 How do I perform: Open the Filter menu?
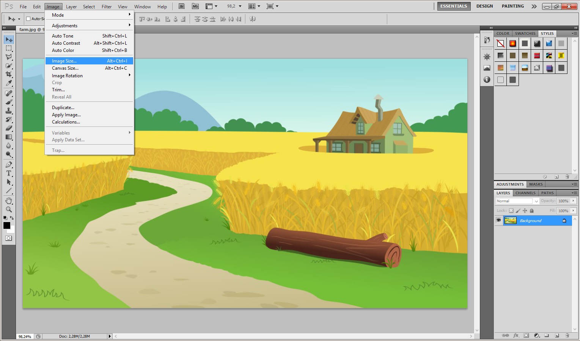pyautogui.click(x=107, y=6)
